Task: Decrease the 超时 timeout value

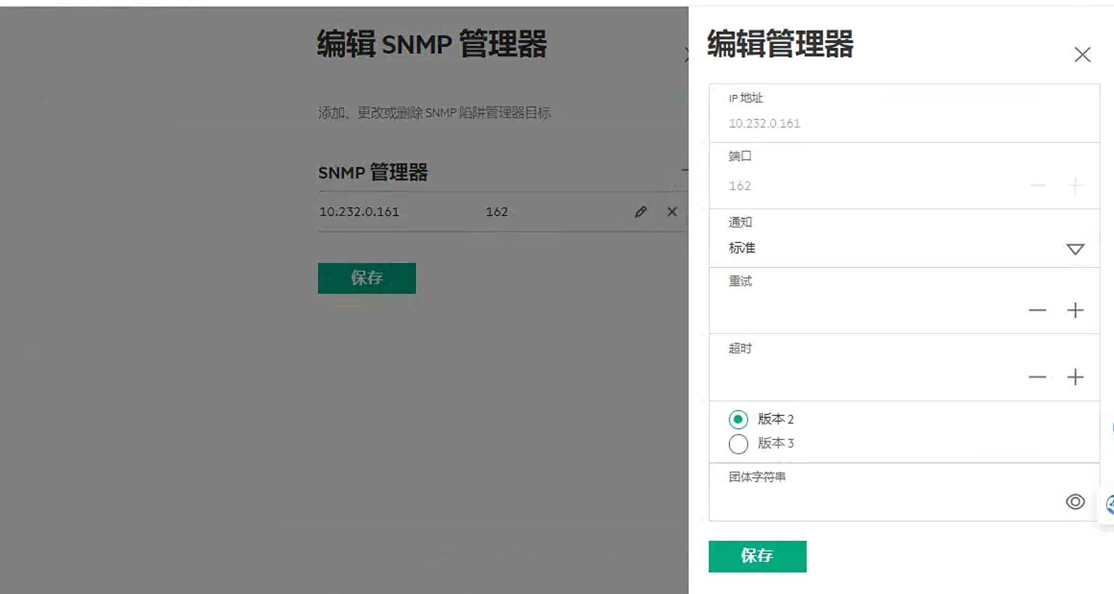Action: [x=1037, y=377]
